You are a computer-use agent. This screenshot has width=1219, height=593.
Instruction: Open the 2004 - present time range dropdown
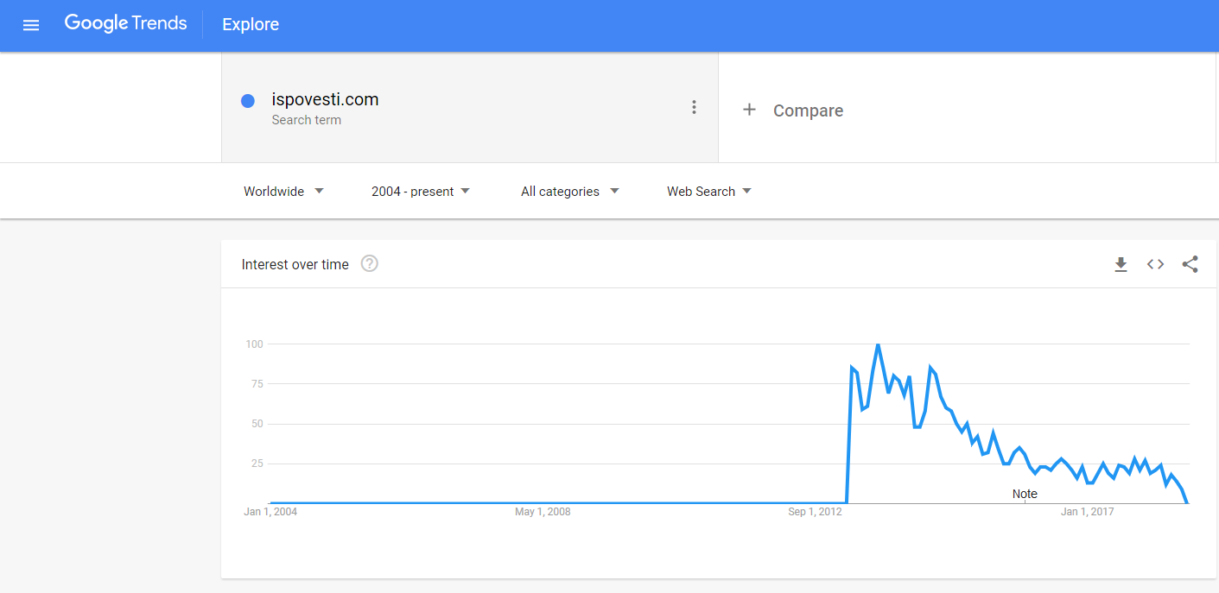421,192
